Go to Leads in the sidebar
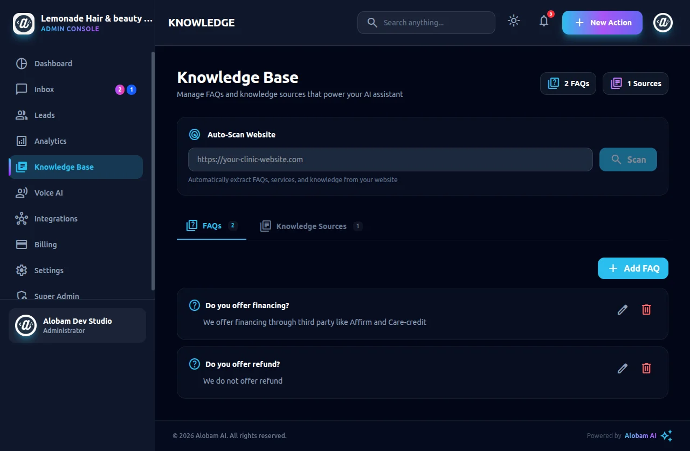 tap(76, 115)
